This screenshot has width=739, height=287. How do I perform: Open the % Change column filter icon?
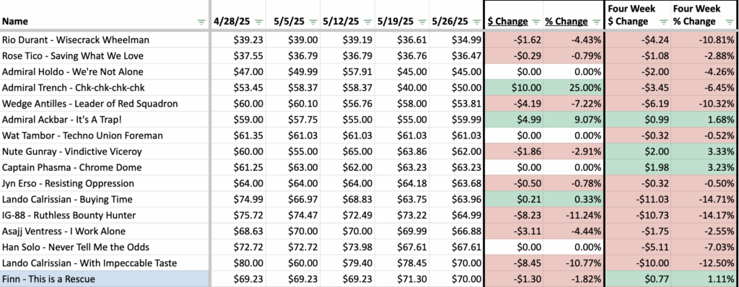(595, 22)
